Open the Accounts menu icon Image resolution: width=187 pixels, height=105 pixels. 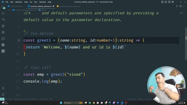pyautogui.click(x=3, y=88)
